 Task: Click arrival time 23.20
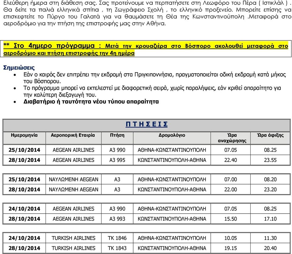tap(270, 189)
